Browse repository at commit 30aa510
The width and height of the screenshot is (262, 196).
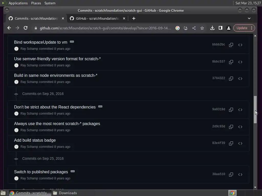[240, 175]
